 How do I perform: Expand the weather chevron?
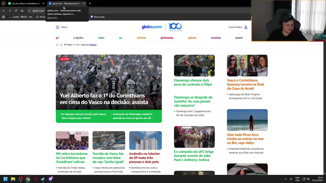pos(57,45)
